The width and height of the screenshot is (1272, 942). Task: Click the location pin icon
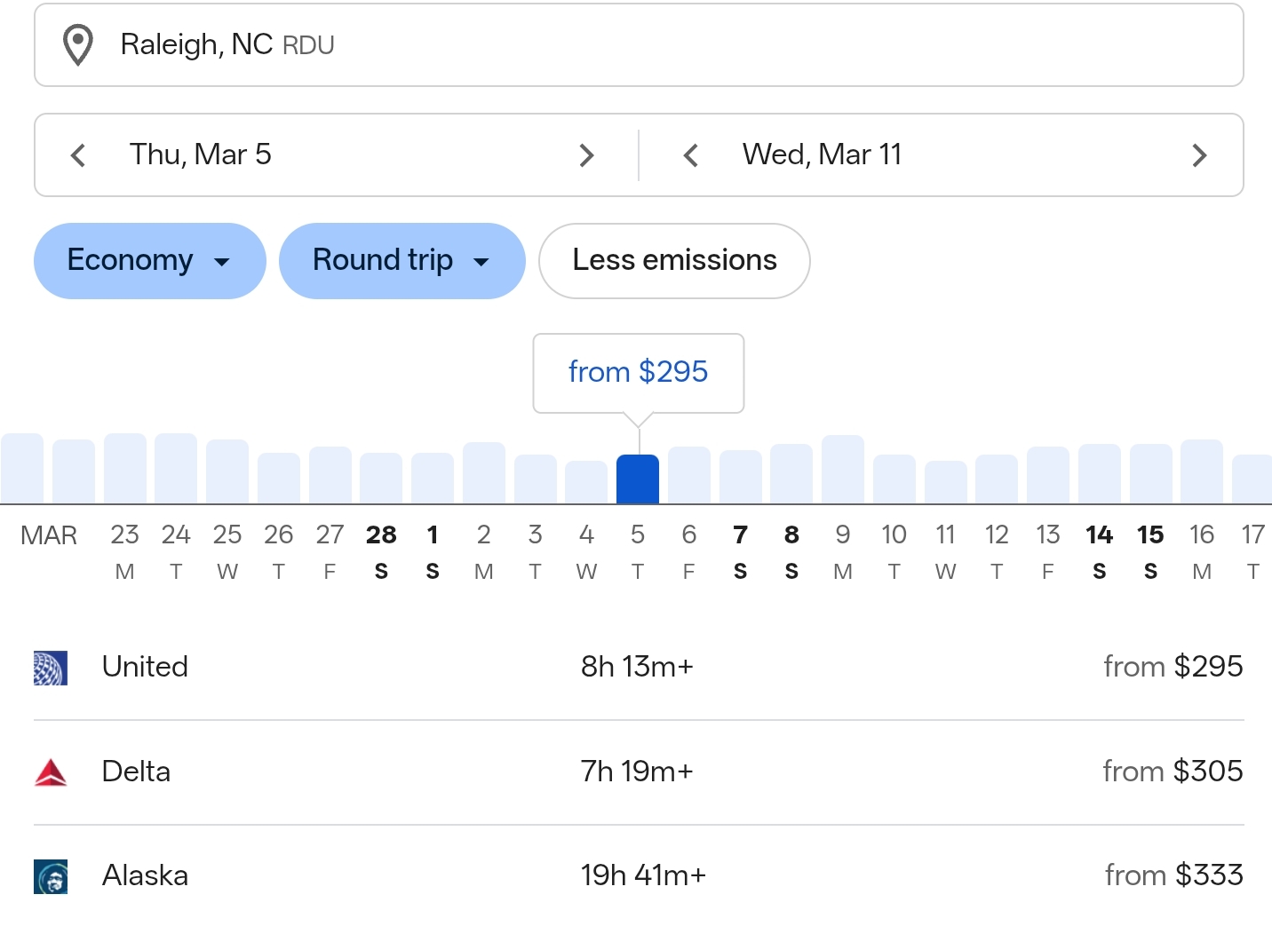click(78, 45)
